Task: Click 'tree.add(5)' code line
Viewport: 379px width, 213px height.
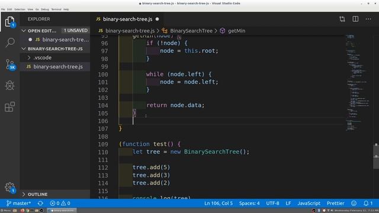Action: 151,167
